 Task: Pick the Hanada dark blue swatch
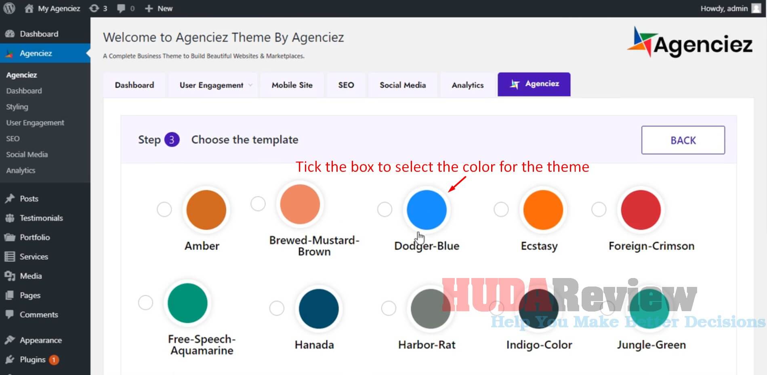319,309
